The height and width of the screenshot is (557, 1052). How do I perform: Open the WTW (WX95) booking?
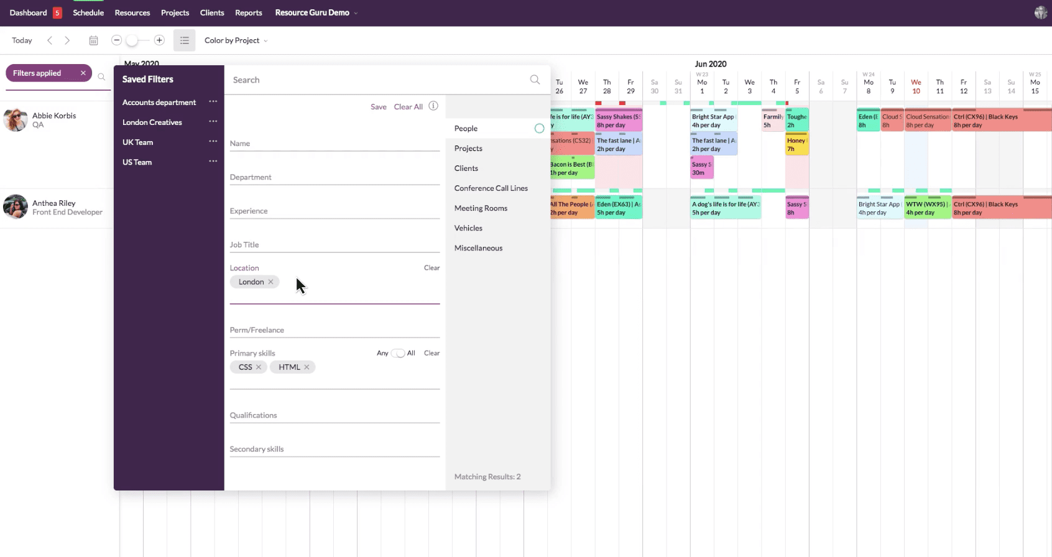click(x=928, y=208)
